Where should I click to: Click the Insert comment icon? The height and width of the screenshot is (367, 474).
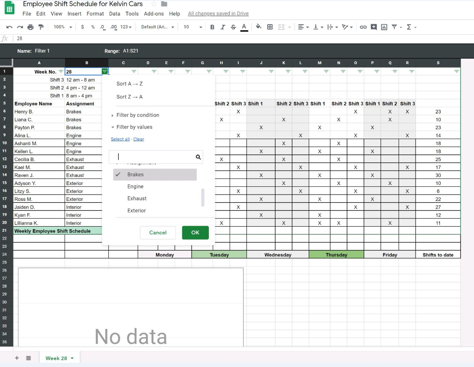pos(373,27)
